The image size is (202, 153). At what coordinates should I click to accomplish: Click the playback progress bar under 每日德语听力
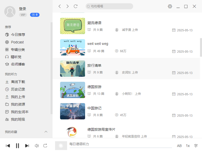pos(121,147)
